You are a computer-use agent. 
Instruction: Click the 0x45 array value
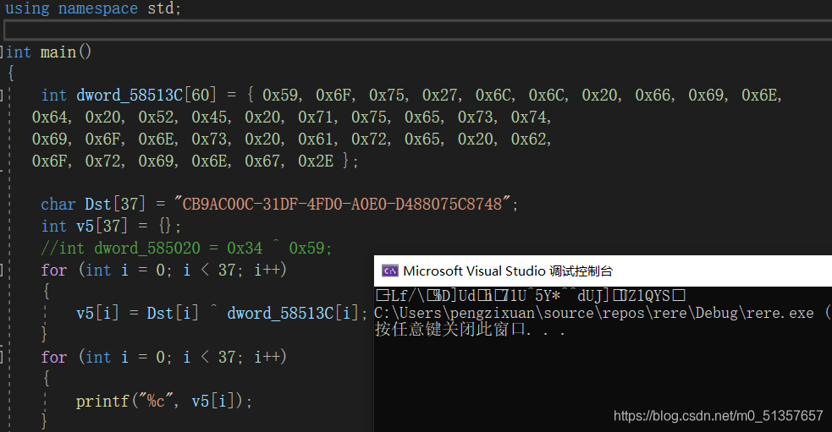pos(209,118)
